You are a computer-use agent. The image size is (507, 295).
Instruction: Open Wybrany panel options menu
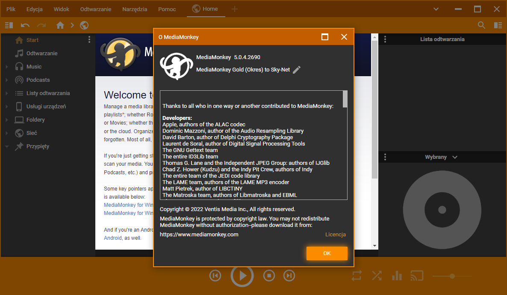(x=385, y=157)
